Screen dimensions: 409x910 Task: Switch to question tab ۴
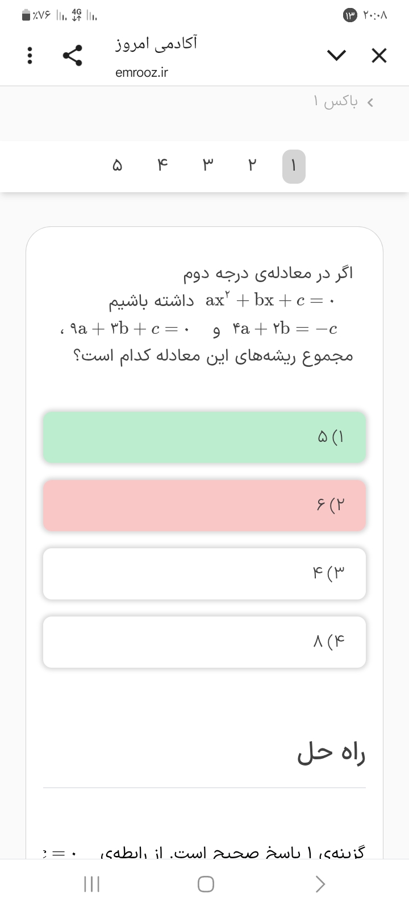click(x=162, y=166)
